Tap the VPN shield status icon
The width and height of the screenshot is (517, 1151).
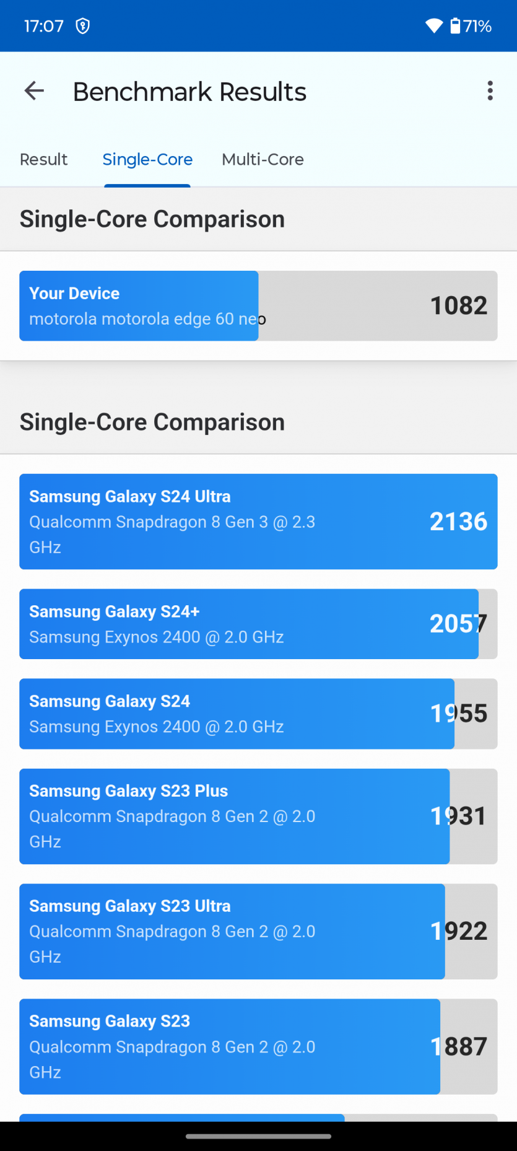[x=82, y=26]
